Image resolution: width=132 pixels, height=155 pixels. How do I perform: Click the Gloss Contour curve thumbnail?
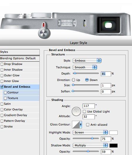(x=76, y=124)
